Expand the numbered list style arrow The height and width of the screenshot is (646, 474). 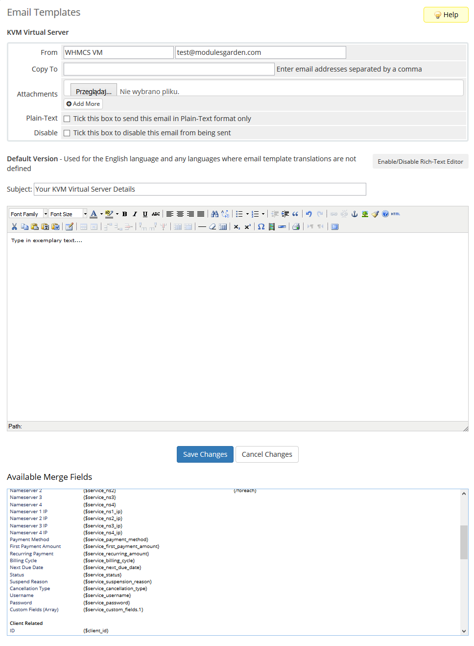point(263,214)
